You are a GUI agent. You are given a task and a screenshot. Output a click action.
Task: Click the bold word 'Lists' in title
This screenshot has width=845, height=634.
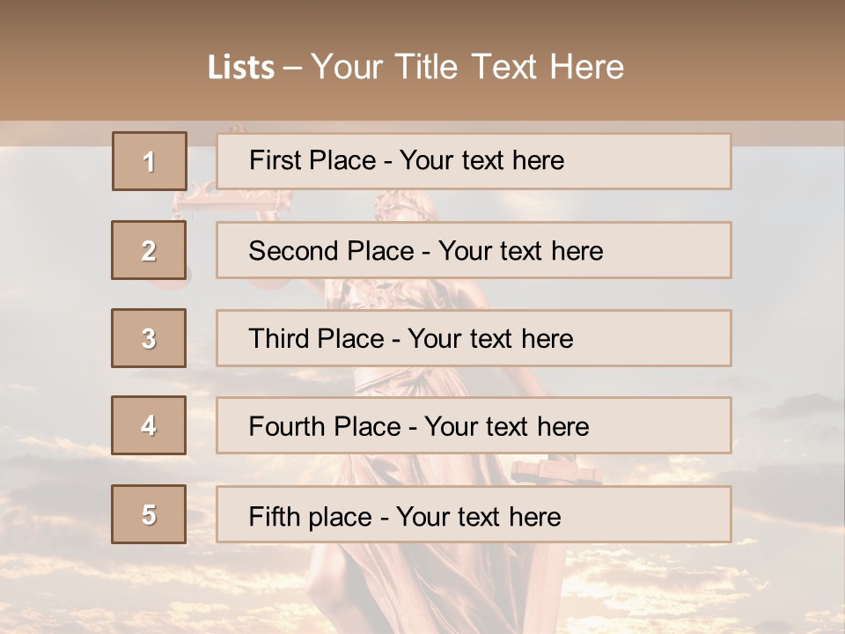pyautogui.click(x=240, y=67)
